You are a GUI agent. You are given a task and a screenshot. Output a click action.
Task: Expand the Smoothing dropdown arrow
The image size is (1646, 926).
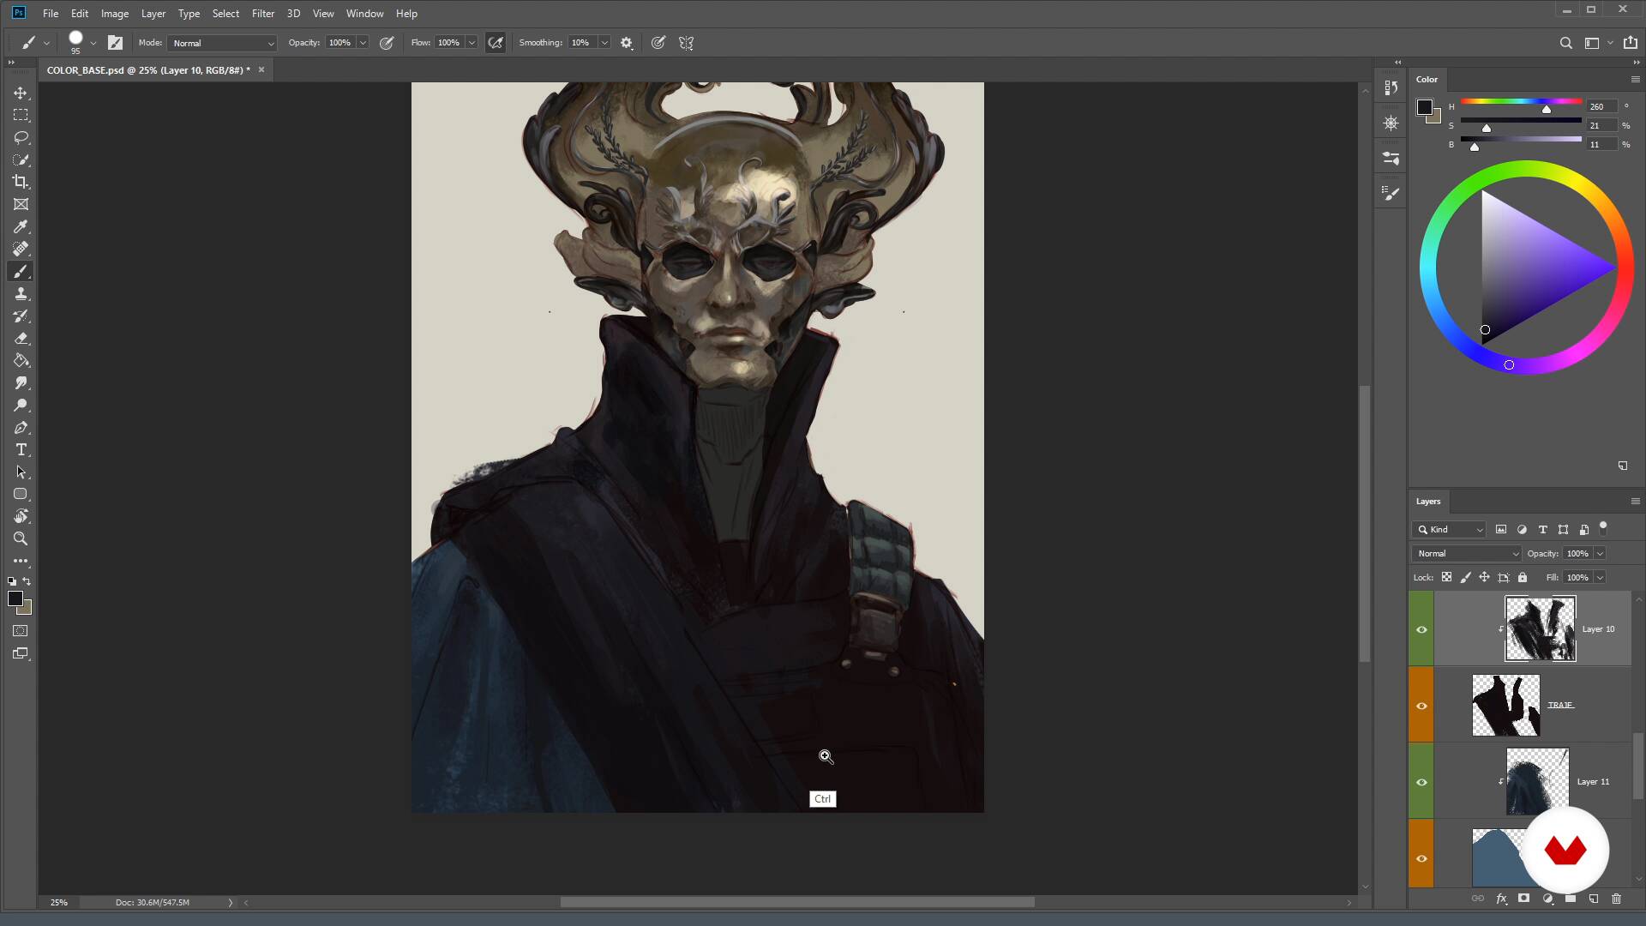pos(604,43)
